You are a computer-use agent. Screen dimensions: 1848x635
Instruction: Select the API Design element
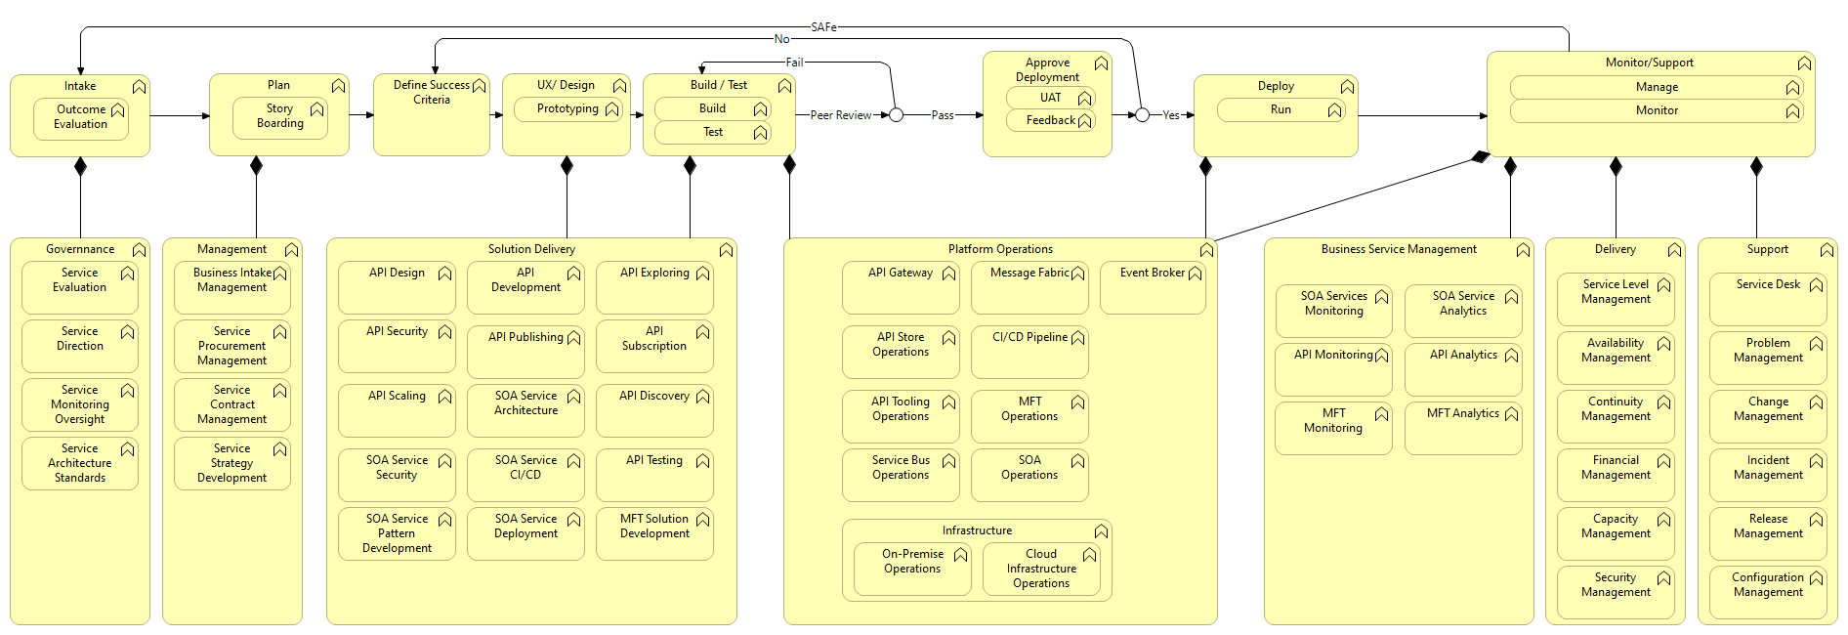[397, 288]
